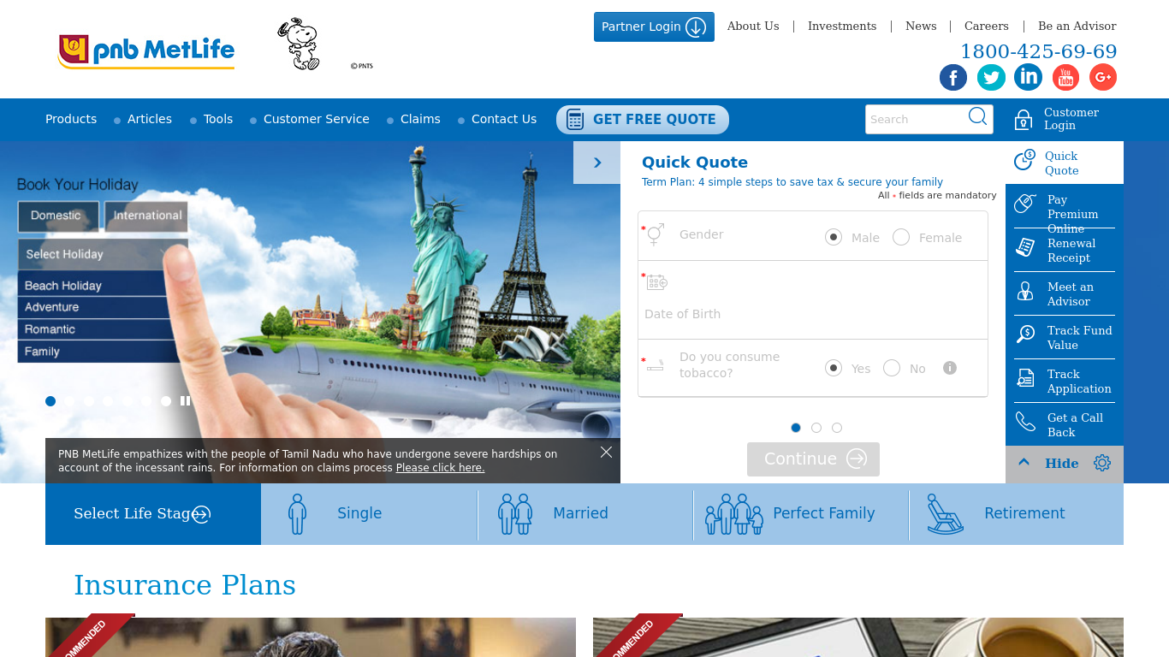Click the Continue button
This screenshot has width=1169, height=657.
pyautogui.click(x=813, y=459)
